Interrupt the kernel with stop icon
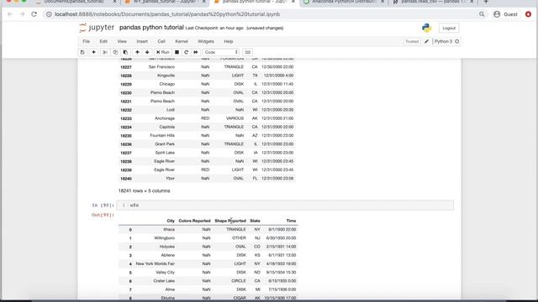Image resolution: width=538 pixels, height=302 pixels. 177,52
